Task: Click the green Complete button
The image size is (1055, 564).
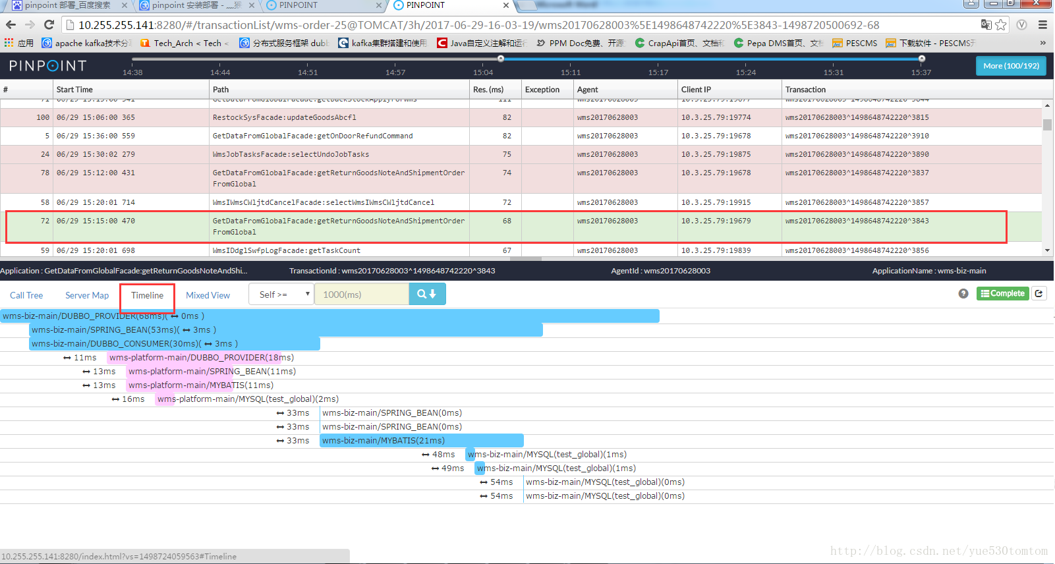Action: (x=1002, y=293)
